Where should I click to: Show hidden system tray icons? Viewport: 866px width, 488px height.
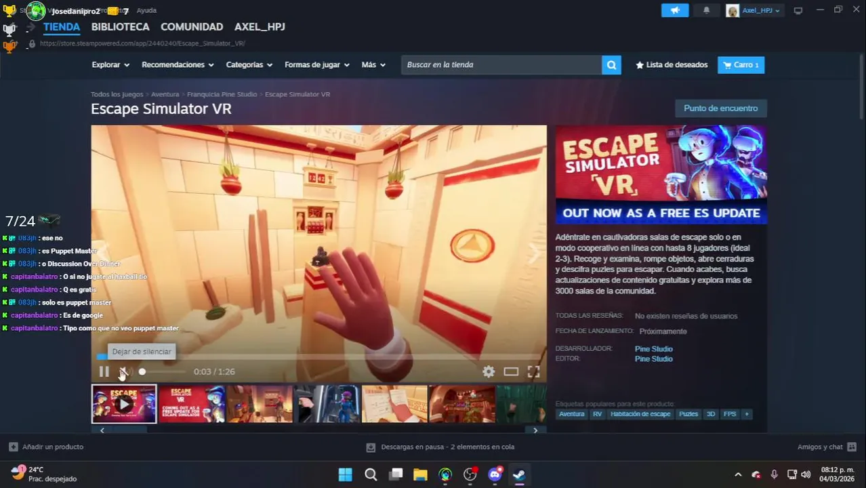(738, 474)
